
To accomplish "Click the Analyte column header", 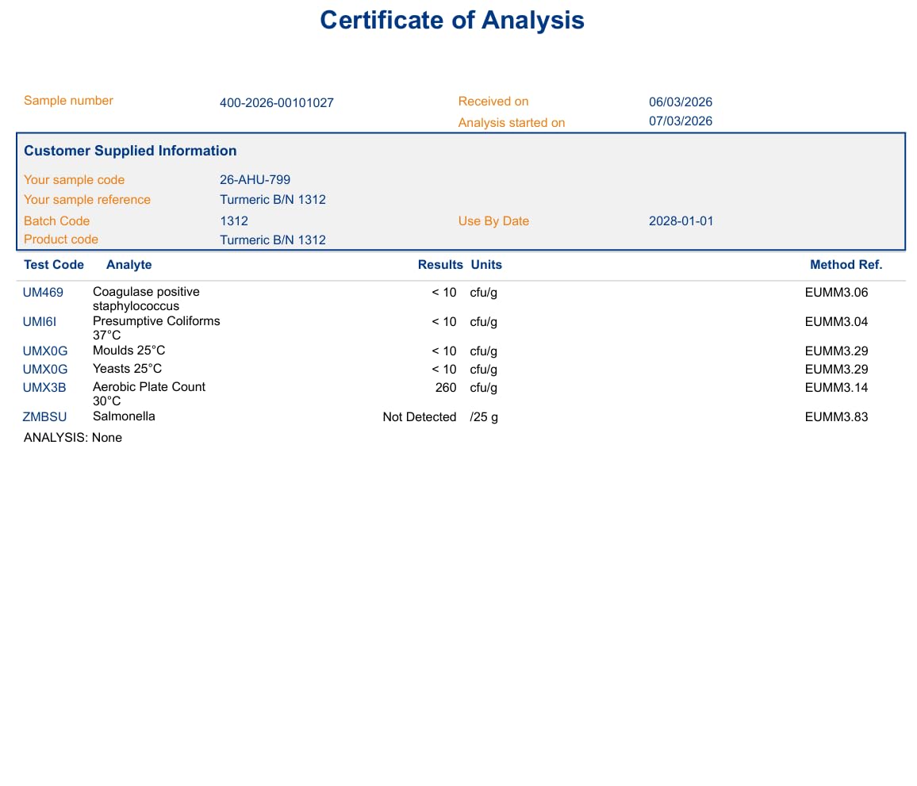I will pos(129,265).
